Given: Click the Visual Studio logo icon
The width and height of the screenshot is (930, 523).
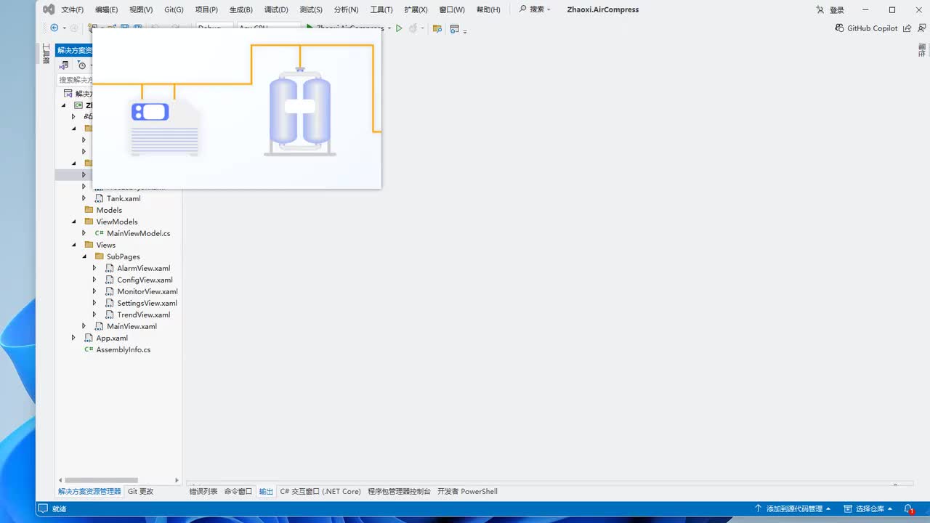Looking at the screenshot, I should [49, 9].
